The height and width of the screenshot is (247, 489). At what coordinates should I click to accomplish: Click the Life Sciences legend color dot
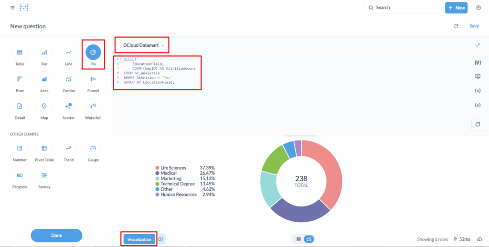[157, 168]
